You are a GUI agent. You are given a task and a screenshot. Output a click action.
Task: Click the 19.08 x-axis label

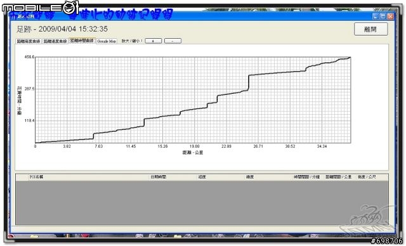coord(195,146)
